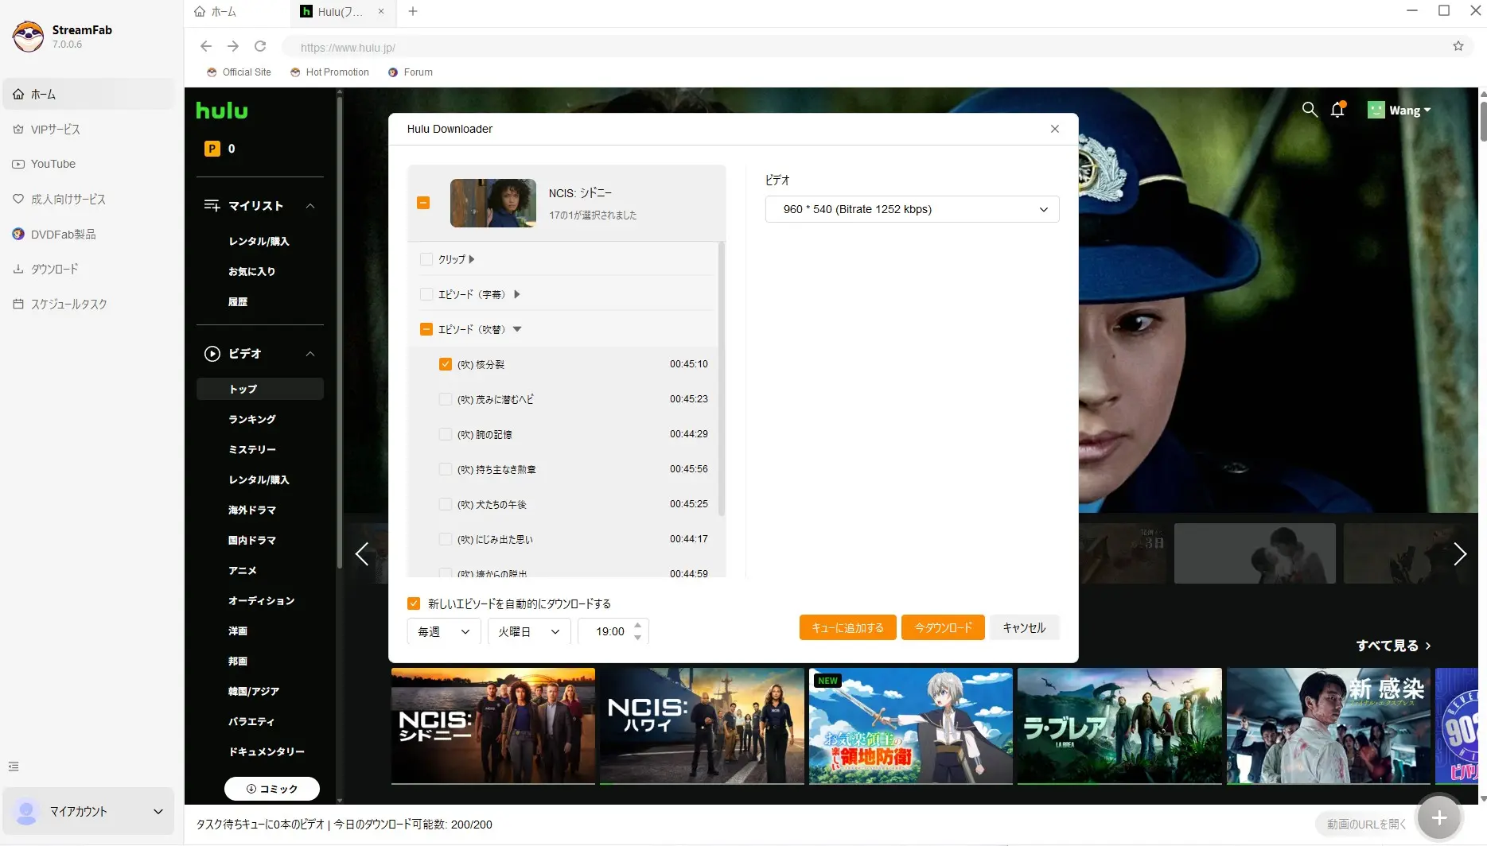Open the ホーム sidebar item
The image size is (1487, 846).
coord(88,94)
